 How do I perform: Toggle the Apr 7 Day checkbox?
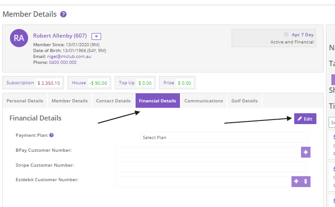pyautogui.click(x=286, y=34)
